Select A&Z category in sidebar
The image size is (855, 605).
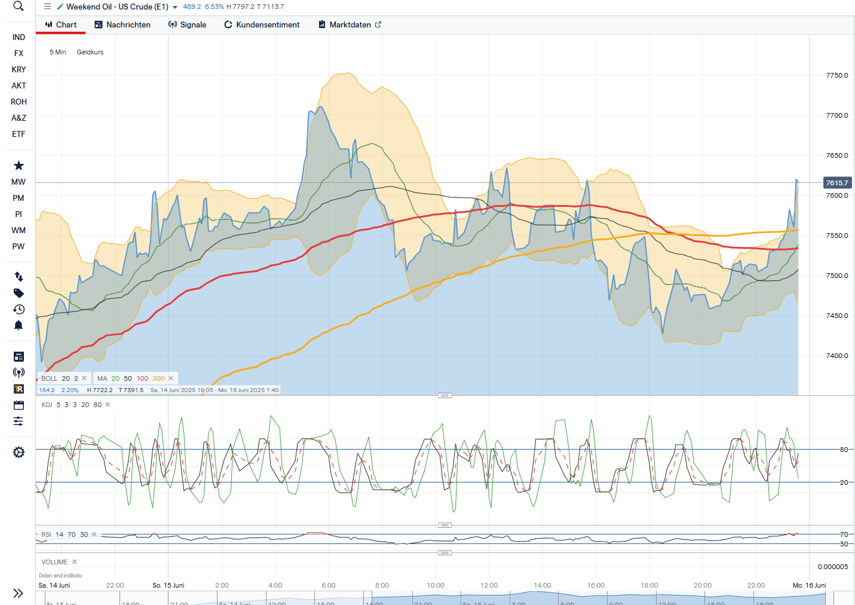tap(19, 118)
